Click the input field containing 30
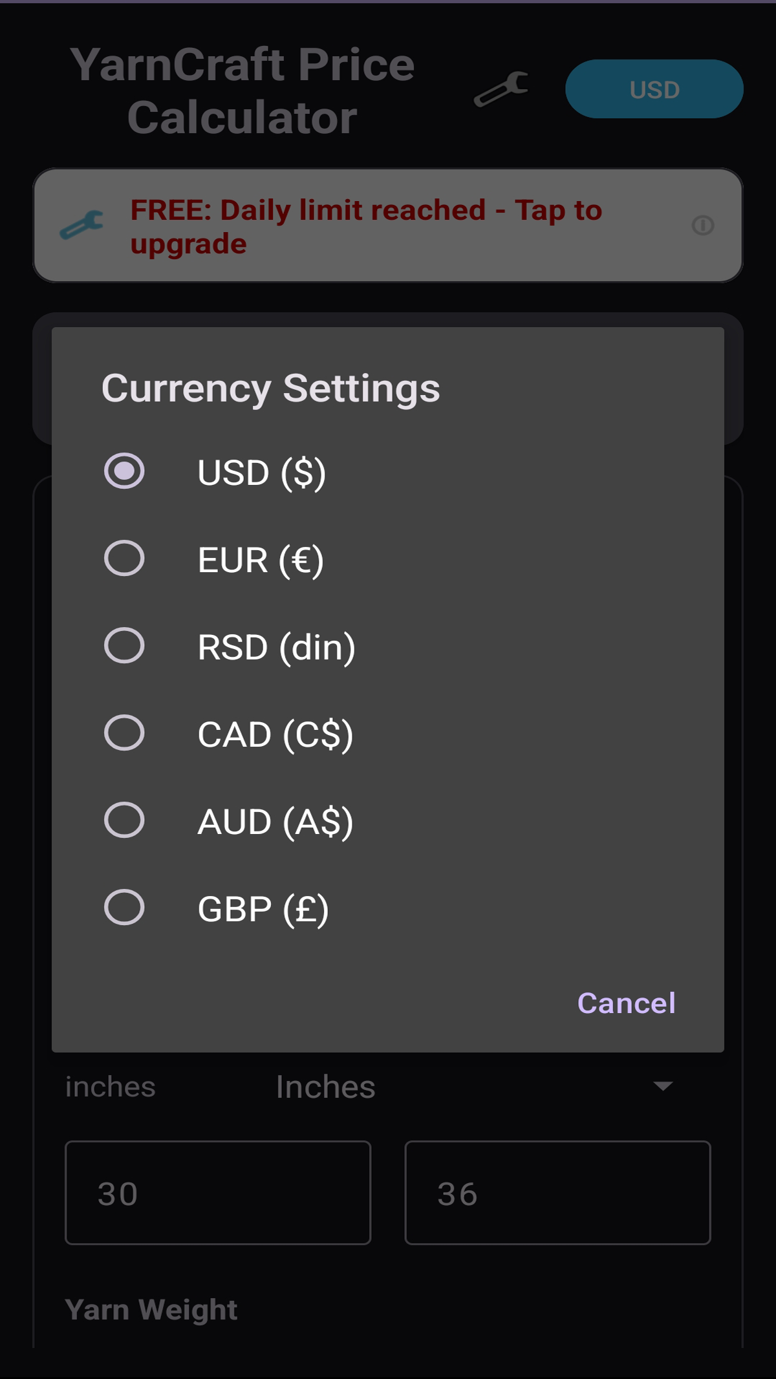 218,1193
